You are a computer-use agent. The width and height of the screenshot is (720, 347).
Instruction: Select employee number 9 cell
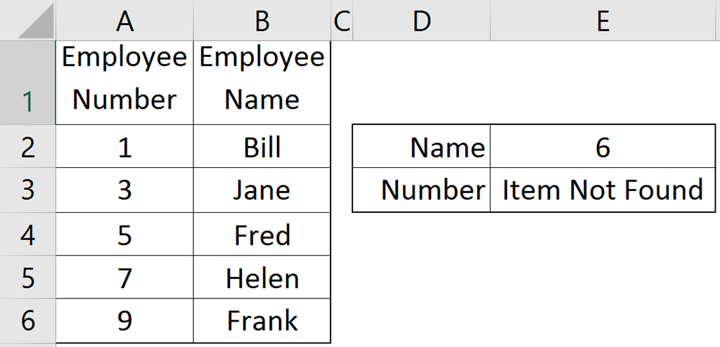click(x=124, y=320)
